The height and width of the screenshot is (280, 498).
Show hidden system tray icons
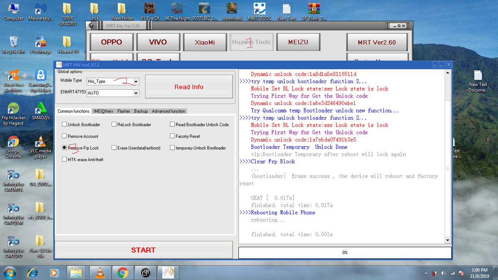coord(426,273)
